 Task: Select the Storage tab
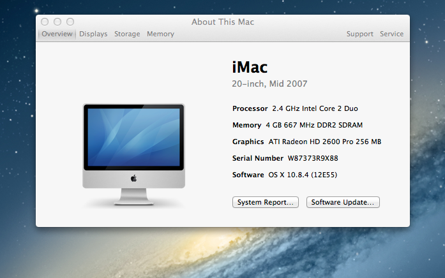coord(127,34)
